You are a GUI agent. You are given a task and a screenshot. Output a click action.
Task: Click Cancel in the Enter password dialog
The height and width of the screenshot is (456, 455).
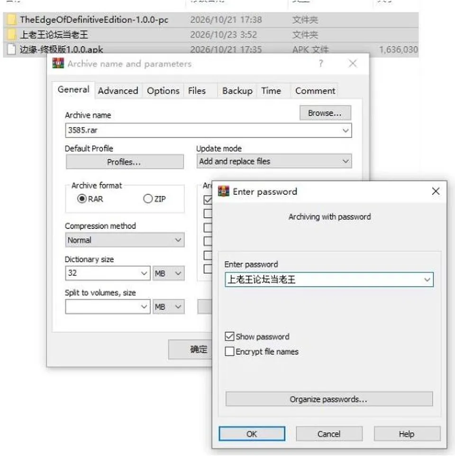329,434
